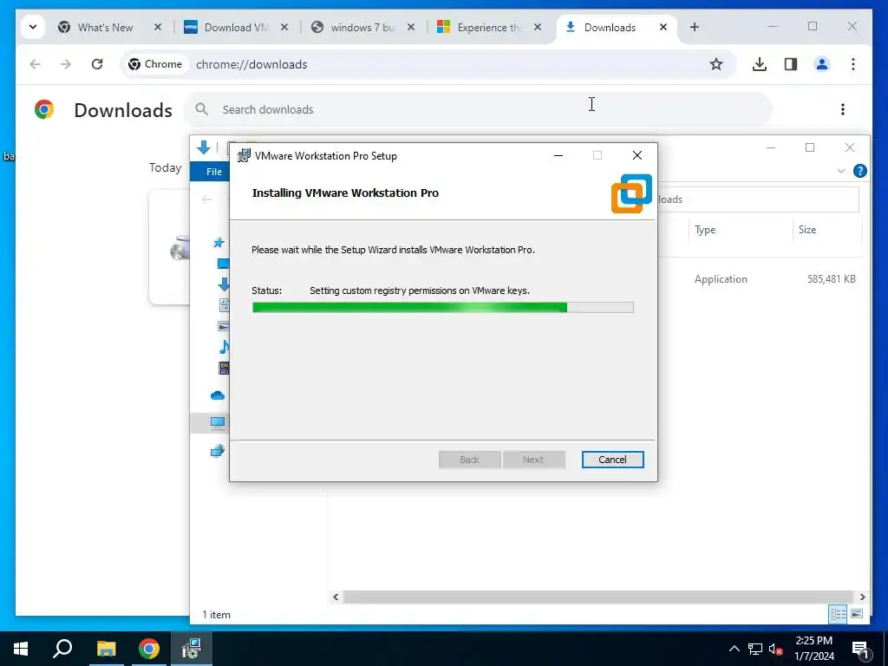The height and width of the screenshot is (666, 888).
Task: Click the 585,481 KB size value
Action: [831, 278]
